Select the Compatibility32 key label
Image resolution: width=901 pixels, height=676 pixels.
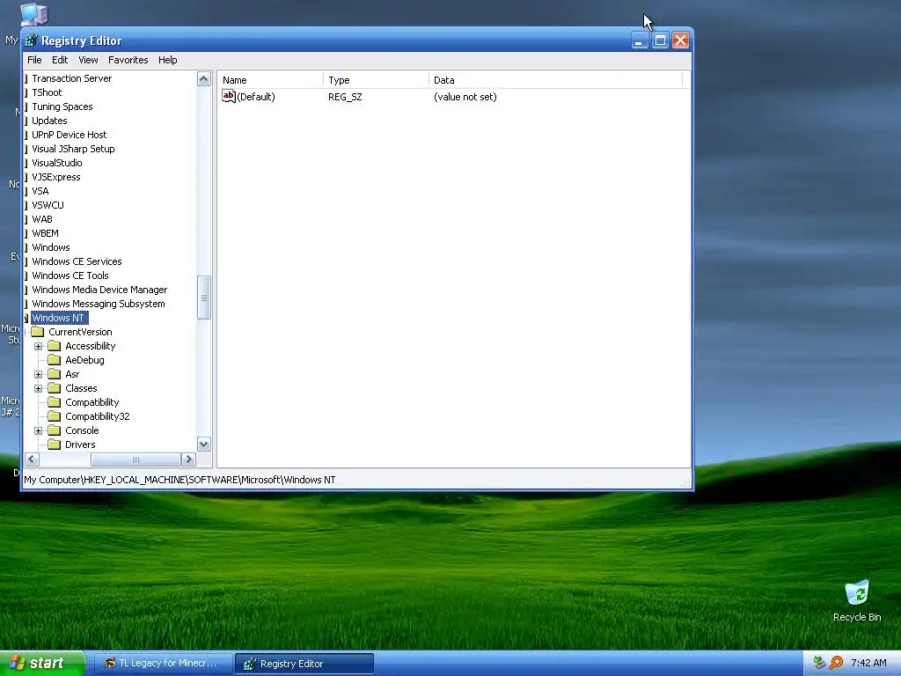[97, 416]
